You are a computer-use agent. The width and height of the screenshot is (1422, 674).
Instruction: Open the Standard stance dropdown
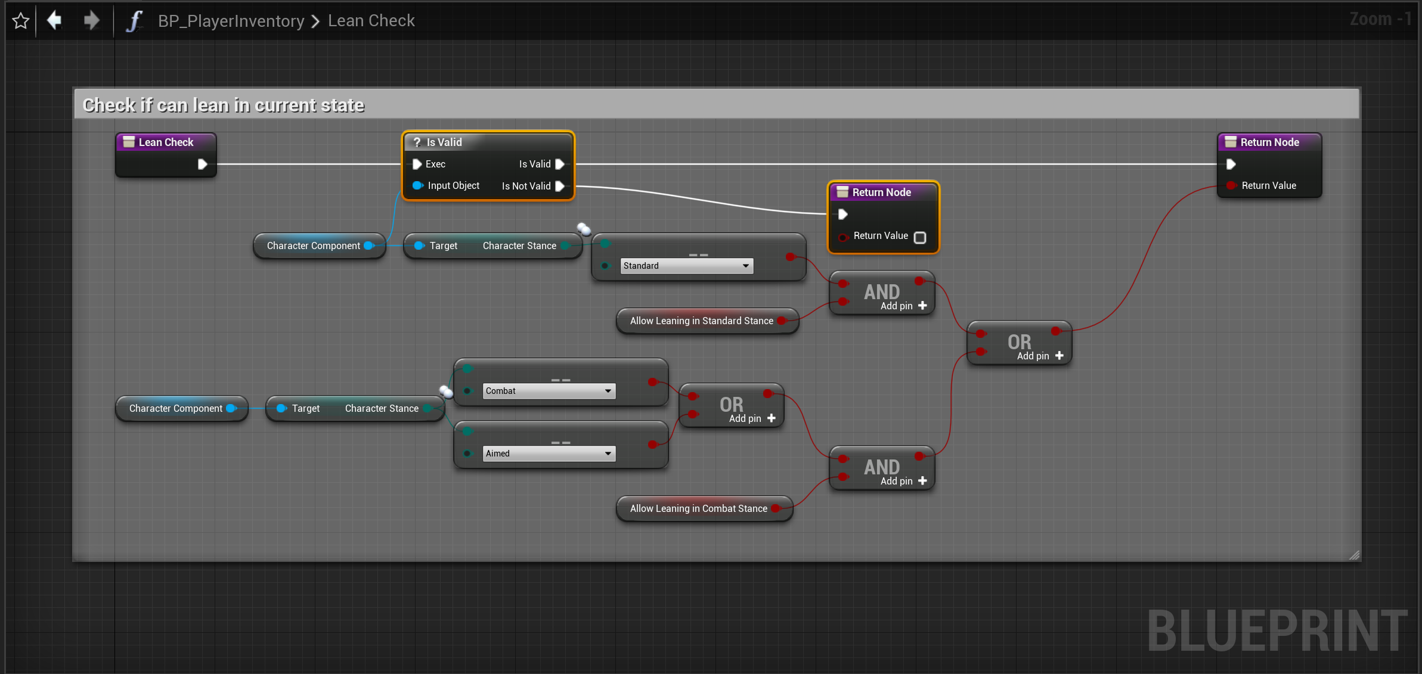(x=686, y=266)
